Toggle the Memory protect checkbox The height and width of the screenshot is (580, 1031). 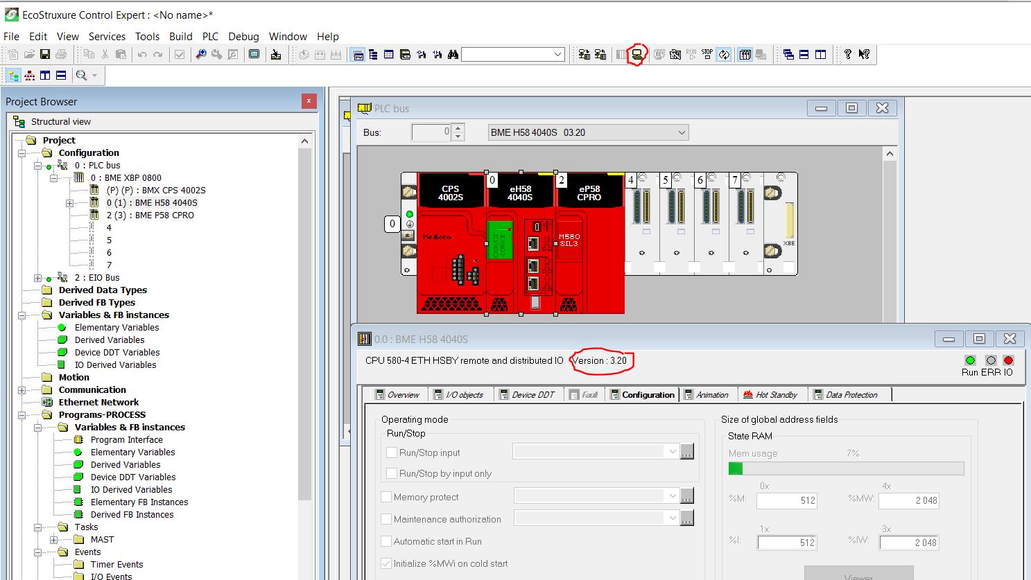[386, 497]
